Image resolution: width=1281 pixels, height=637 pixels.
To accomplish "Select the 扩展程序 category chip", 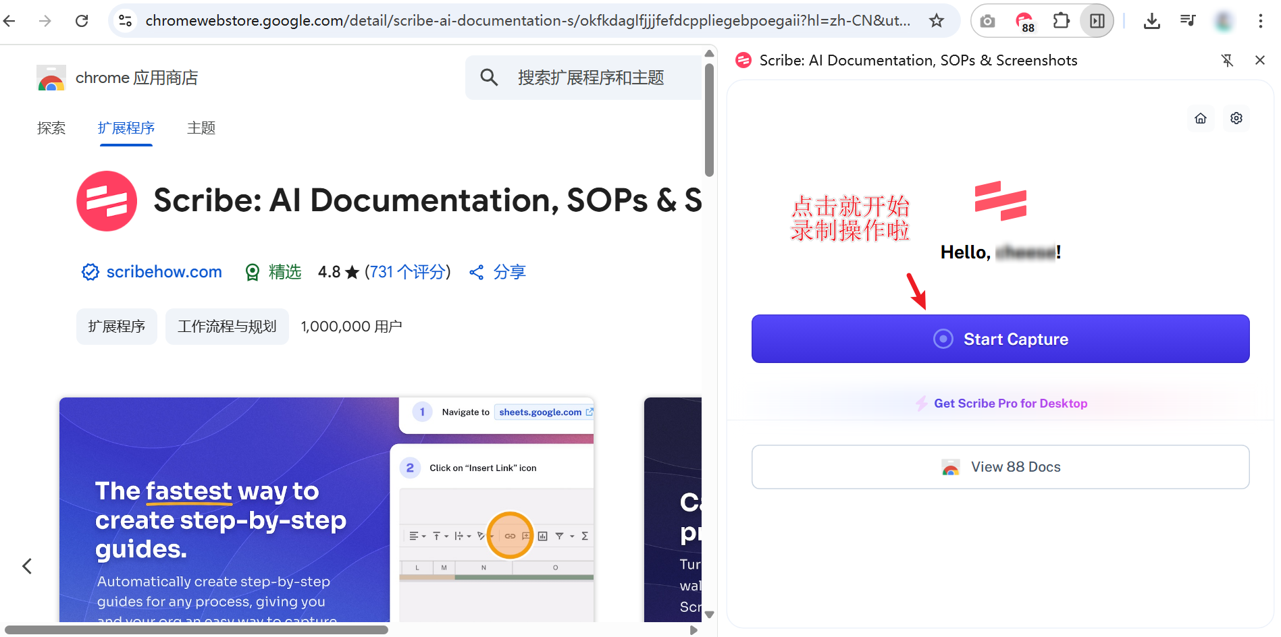I will (117, 327).
